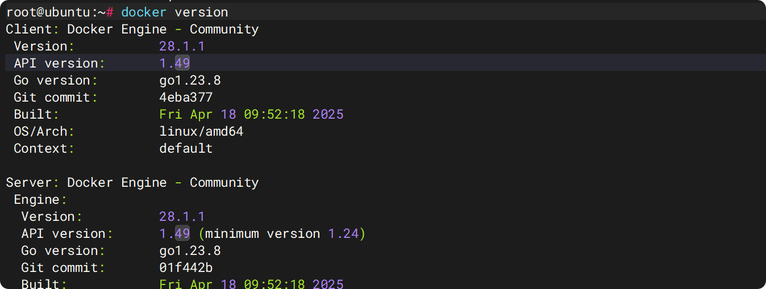Select the linux/amd64 OS/Arch value
Screen dimensions: 766x289
[201, 131]
